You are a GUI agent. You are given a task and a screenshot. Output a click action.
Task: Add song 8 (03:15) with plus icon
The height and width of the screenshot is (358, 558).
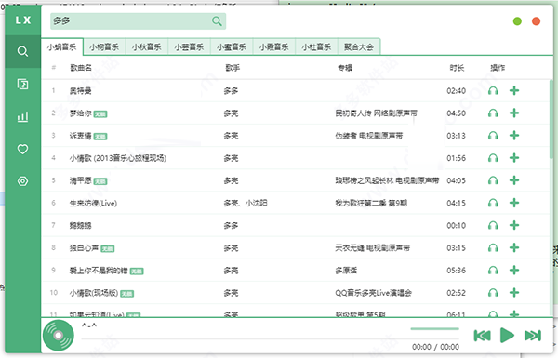click(x=514, y=247)
